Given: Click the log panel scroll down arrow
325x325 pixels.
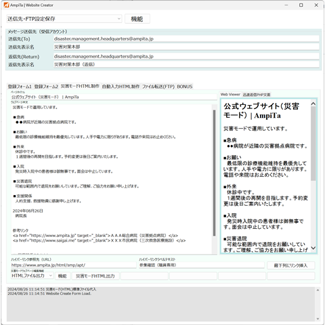Looking at the screenshot, I should point(318,319).
